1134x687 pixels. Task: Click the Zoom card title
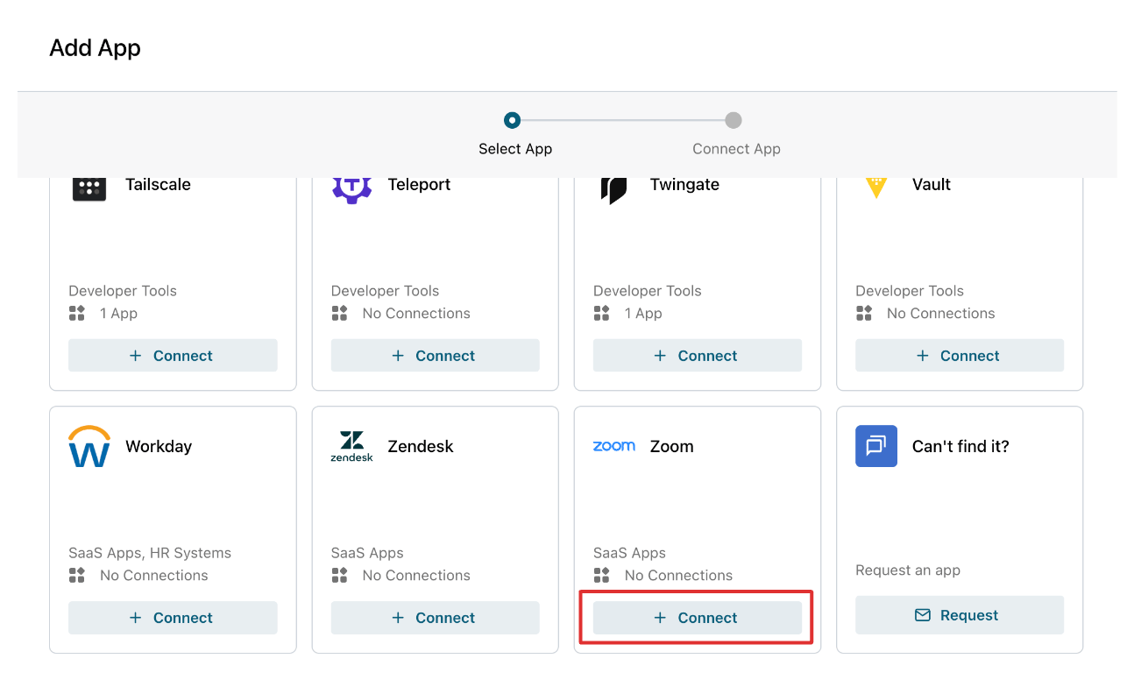(x=672, y=447)
